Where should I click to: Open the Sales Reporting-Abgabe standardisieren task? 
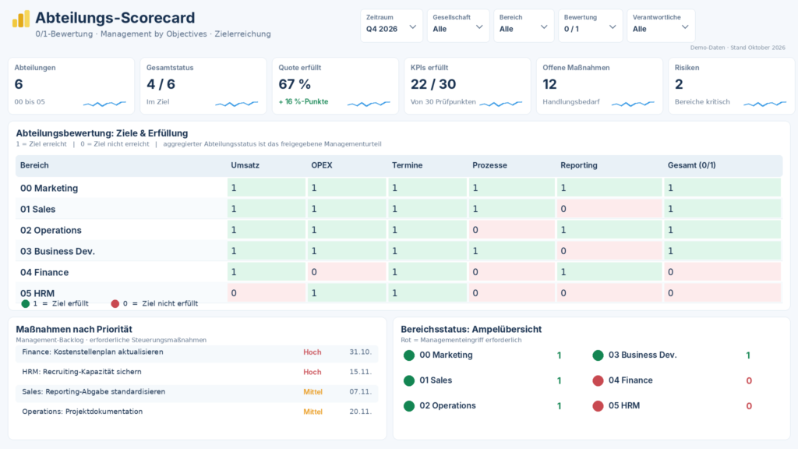[196, 392]
